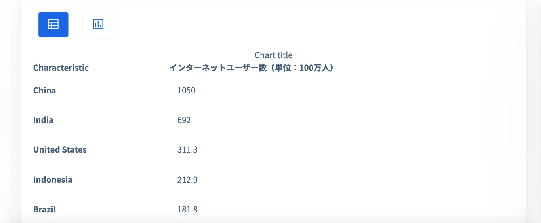
Task: Click the Brazil row label
Action: tap(44, 209)
